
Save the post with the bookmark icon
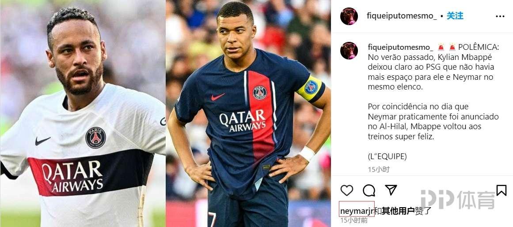tap(501, 190)
